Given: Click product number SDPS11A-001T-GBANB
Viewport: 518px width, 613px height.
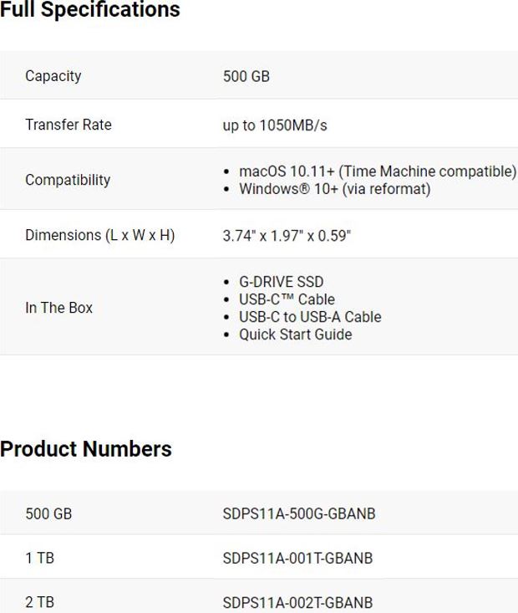Looking at the screenshot, I should 297,558.
